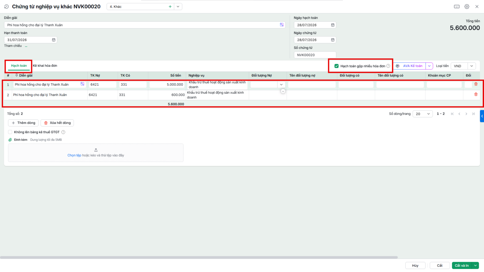Click the help icon beside Không lên bảng kê thuế GTGT
The width and height of the screenshot is (484, 272).
coord(63,132)
